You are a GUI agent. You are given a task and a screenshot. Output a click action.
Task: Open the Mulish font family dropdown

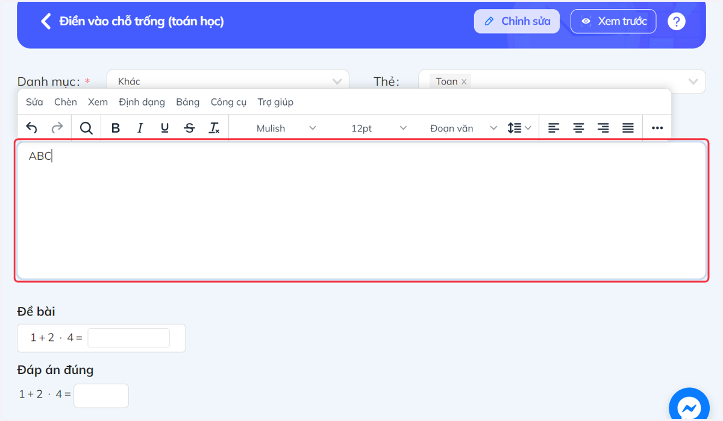tap(286, 128)
